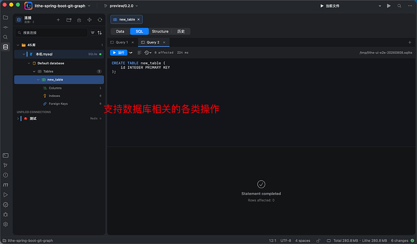Image resolution: width=417 pixels, height=244 pixels.
Task: Click the import connections icon
Action: click(79, 20)
